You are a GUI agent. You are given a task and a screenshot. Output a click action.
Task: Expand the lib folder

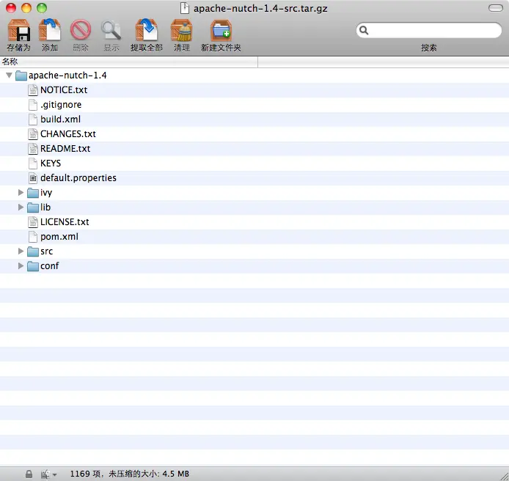[x=21, y=207]
